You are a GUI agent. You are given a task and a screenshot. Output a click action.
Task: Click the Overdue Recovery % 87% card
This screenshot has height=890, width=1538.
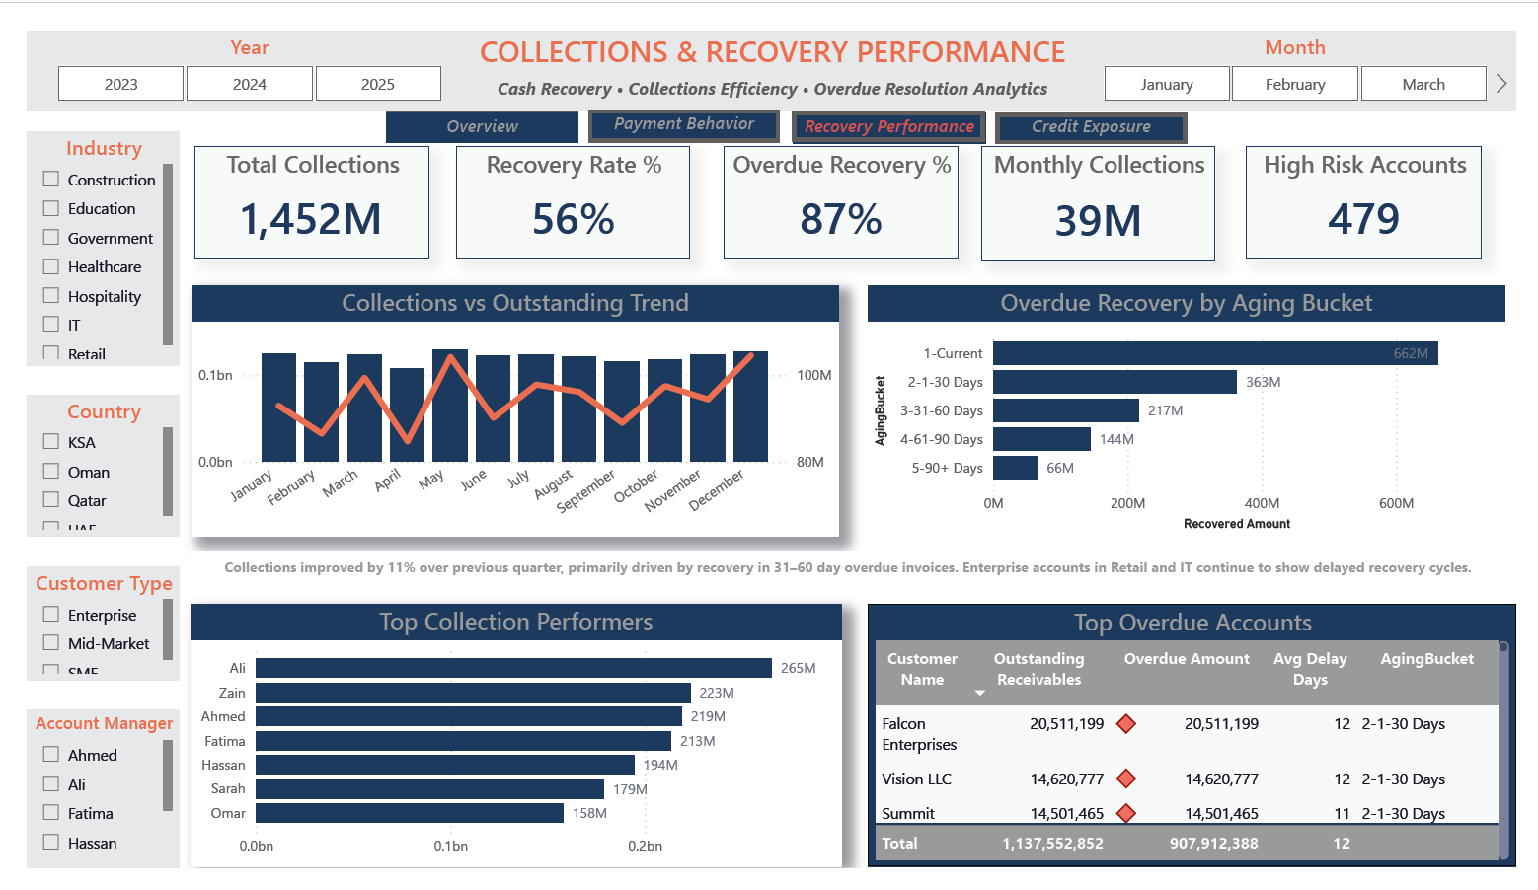[841, 202]
